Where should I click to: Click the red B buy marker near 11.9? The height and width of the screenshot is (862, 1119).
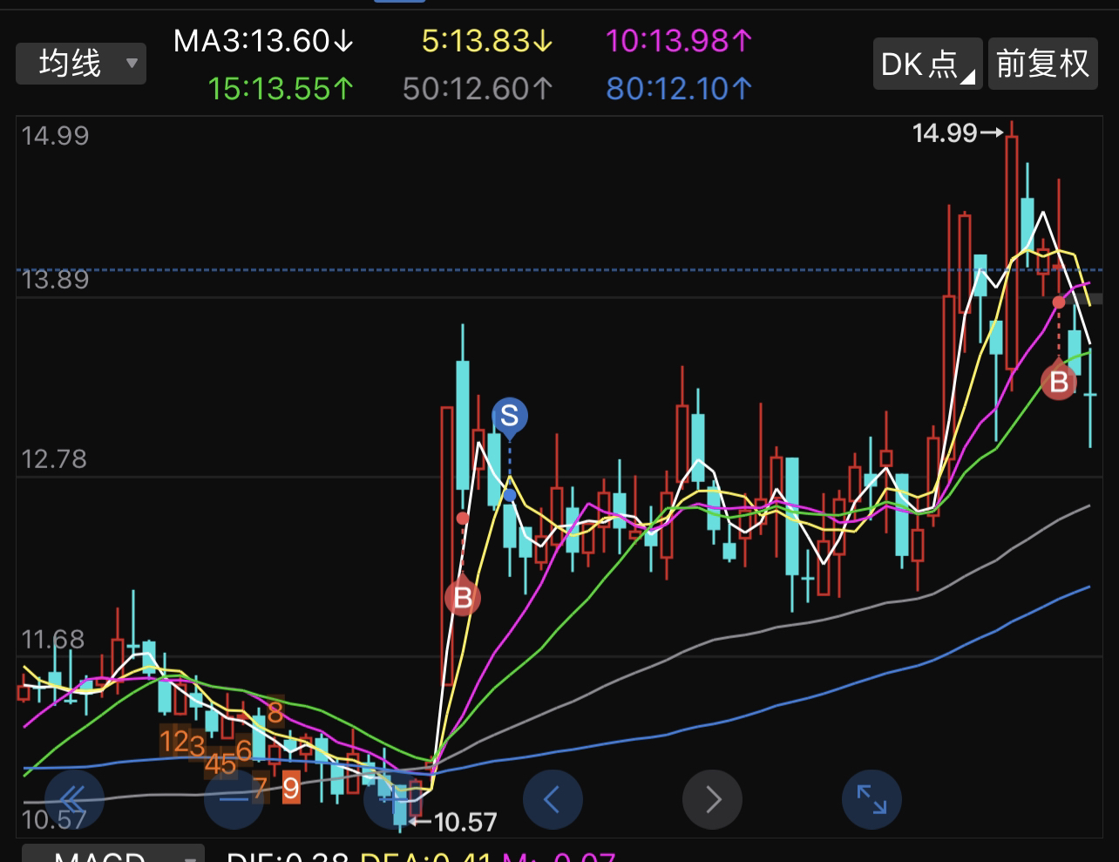click(x=463, y=597)
